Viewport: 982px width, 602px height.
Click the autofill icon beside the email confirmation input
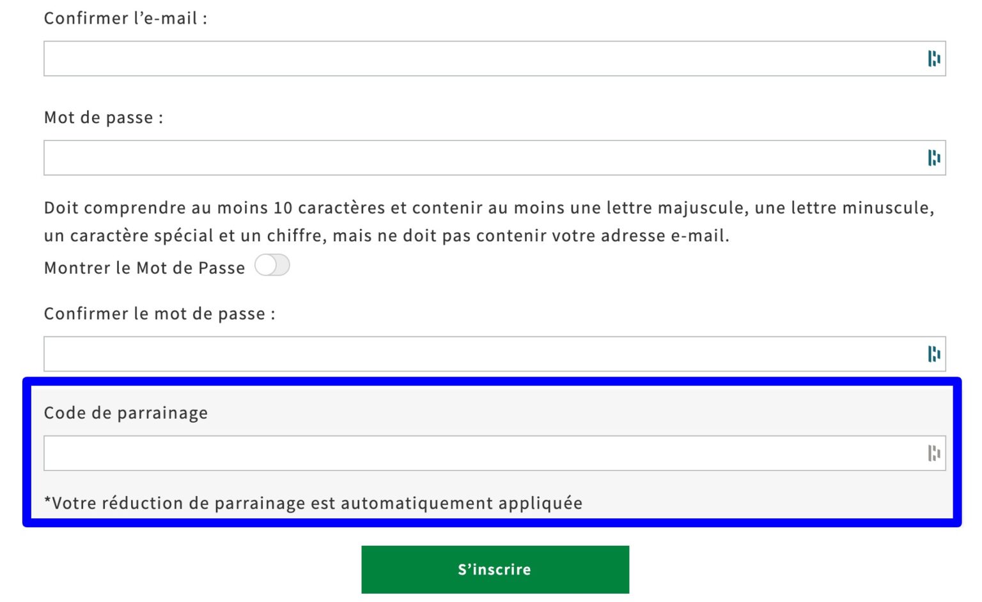click(x=935, y=58)
